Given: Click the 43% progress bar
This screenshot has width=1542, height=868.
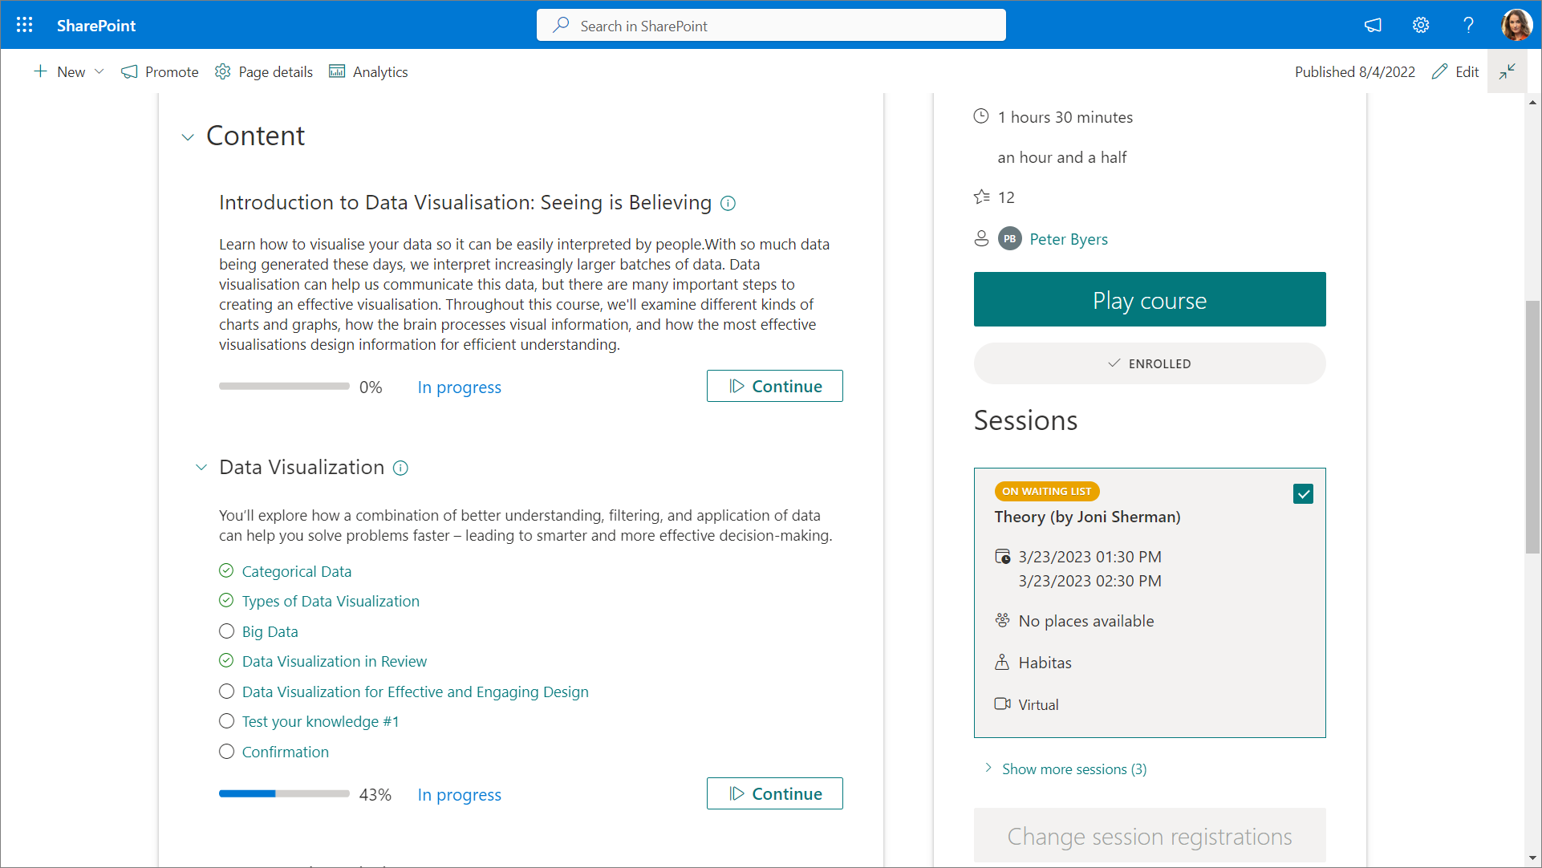Looking at the screenshot, I should [x=284, y=794].
